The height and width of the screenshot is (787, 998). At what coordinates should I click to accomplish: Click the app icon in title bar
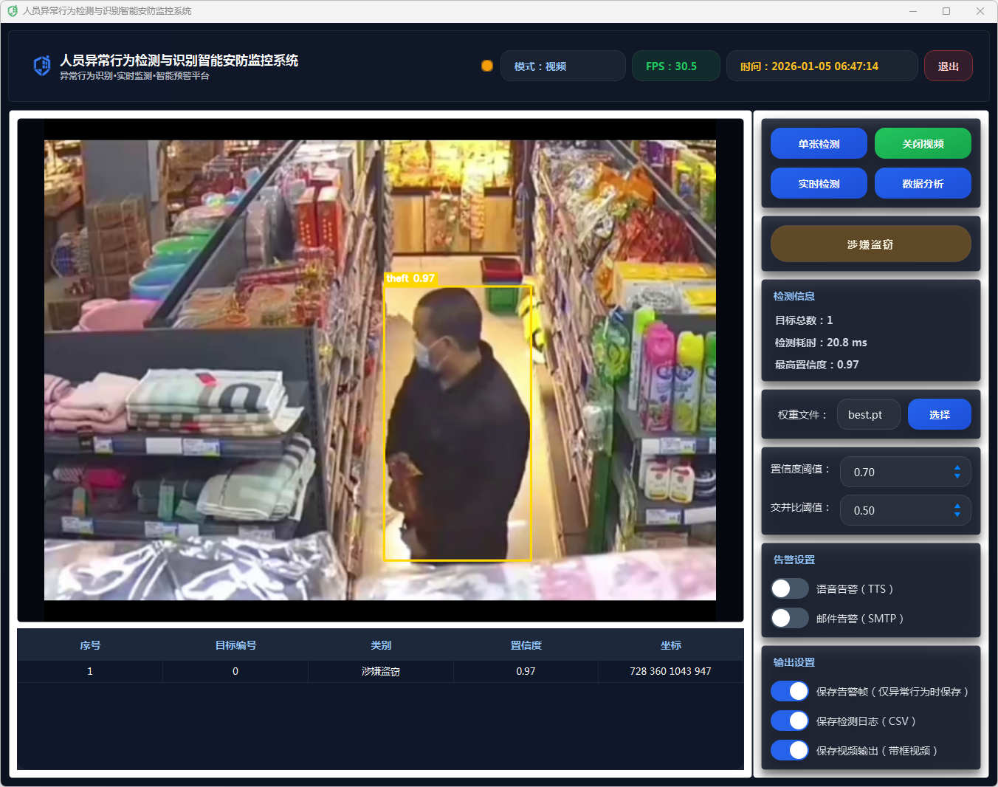(12, 11)
